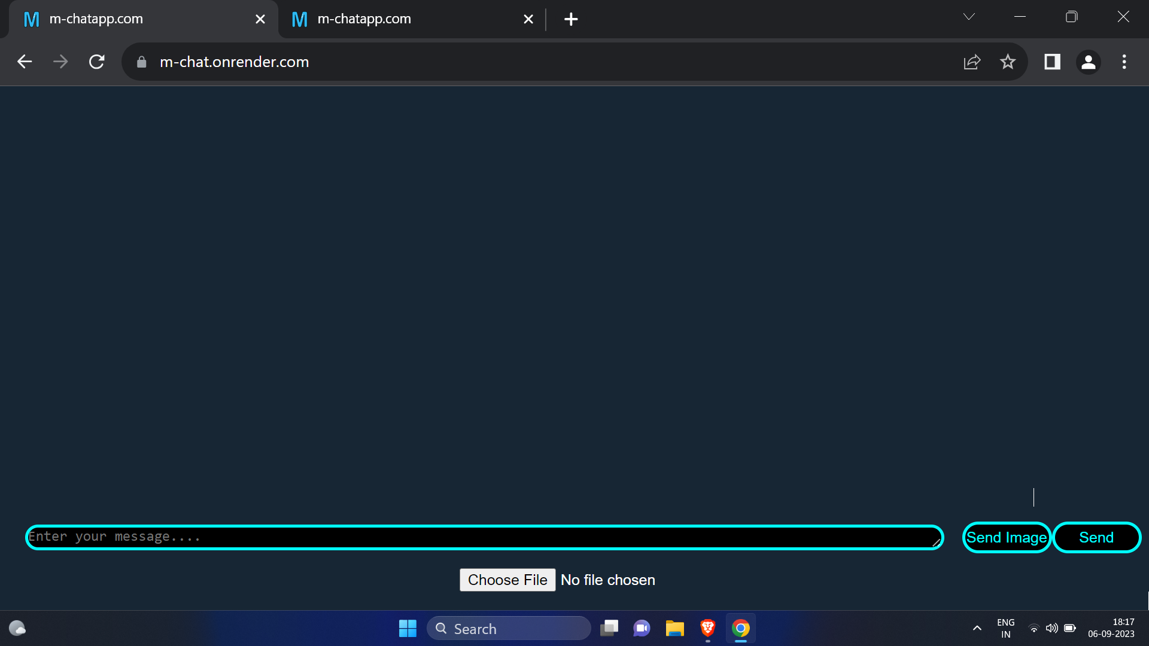
Task: Click the address bar URL
Action: pyautogui.click(x=234, y=62)
